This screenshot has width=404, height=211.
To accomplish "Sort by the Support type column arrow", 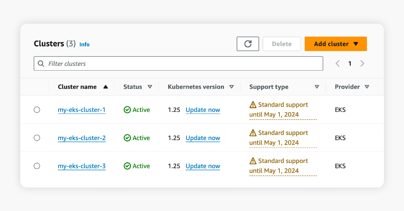I will pos(317,87).
